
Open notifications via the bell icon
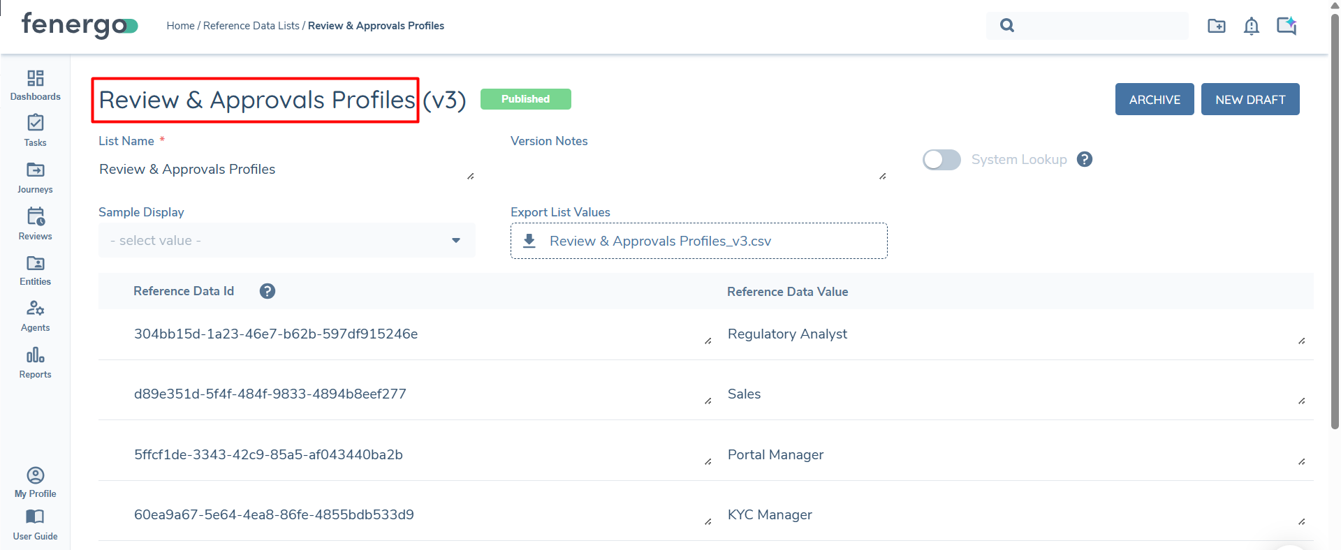pos(1252,26)
